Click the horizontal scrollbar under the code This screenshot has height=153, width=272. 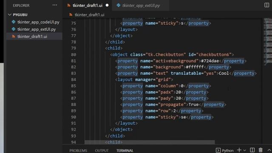point(150,142)
